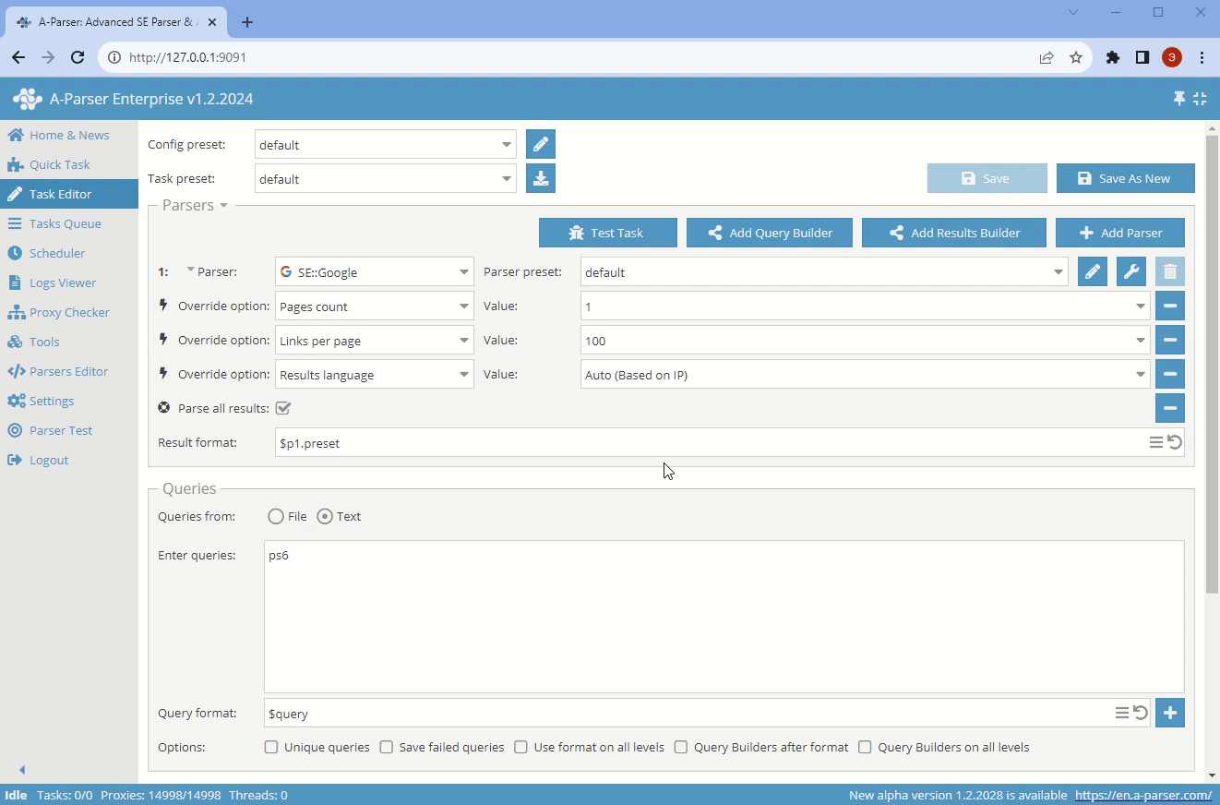1220x805 pixels.
Task: Edit the Config preset using pencil icon
Action: [541, 143]
